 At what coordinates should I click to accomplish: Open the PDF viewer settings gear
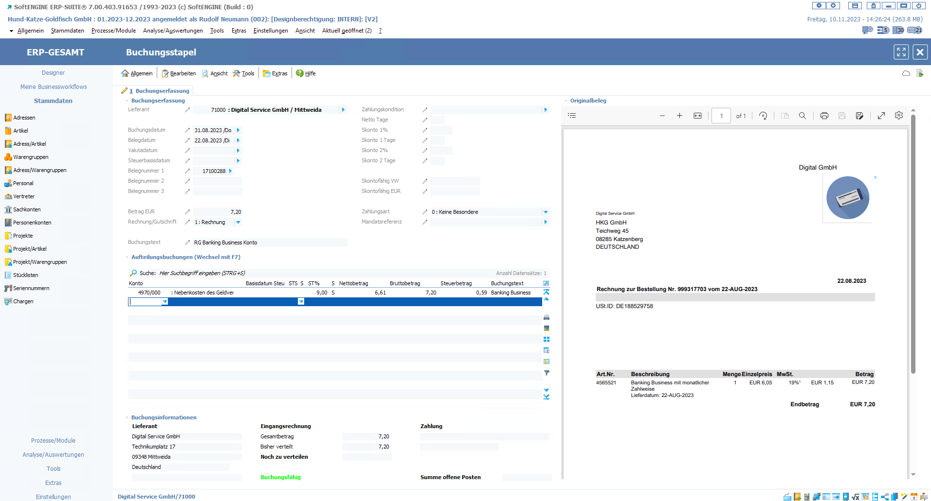[x=898, y=116]
